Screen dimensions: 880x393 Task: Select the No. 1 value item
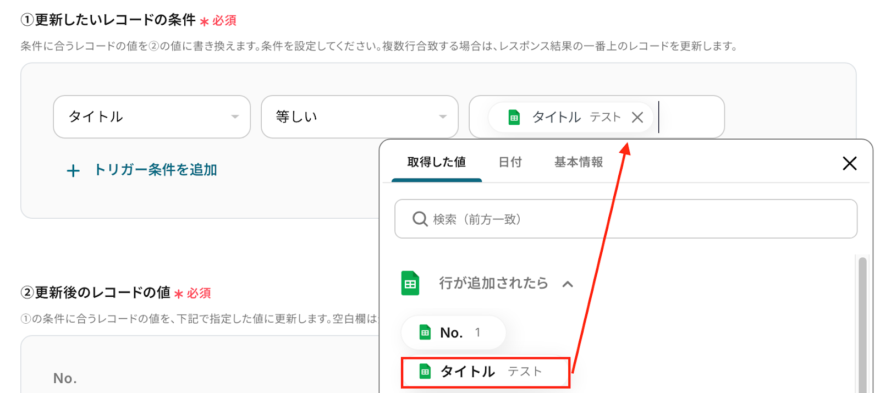click(453, 333)
